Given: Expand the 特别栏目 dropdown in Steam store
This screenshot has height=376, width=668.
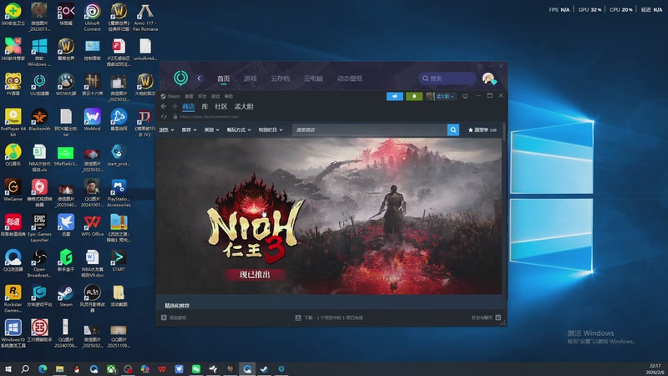Looking at the screenshot, I should 271,130.
